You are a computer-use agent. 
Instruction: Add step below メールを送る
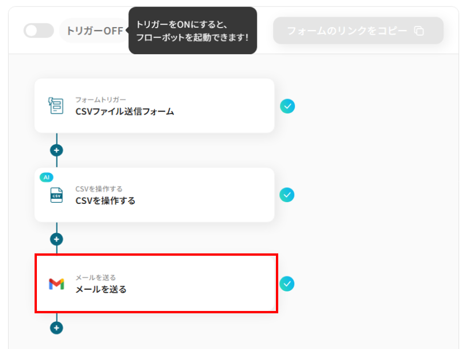click(56, 328)
